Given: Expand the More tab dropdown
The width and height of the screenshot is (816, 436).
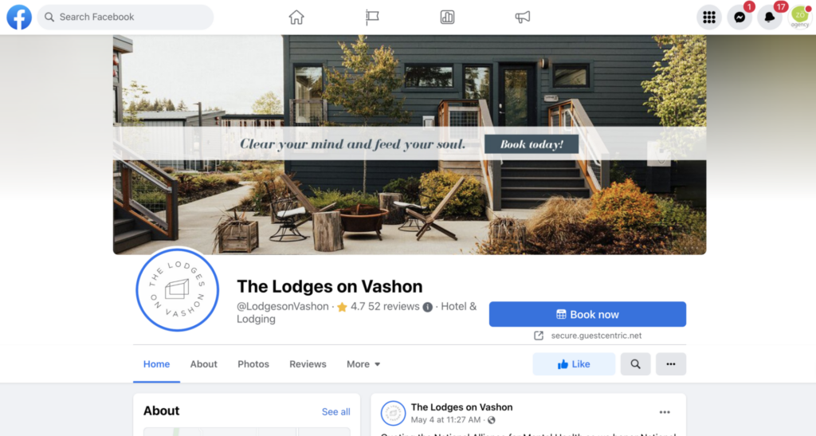Looking at the screenshot, I should pyautogui.click(x=363, y=364).
